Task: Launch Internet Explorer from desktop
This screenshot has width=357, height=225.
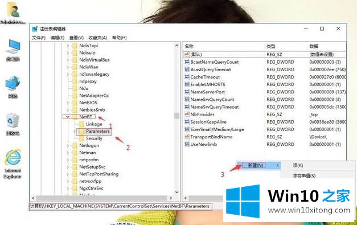Action: pos(13,164)
